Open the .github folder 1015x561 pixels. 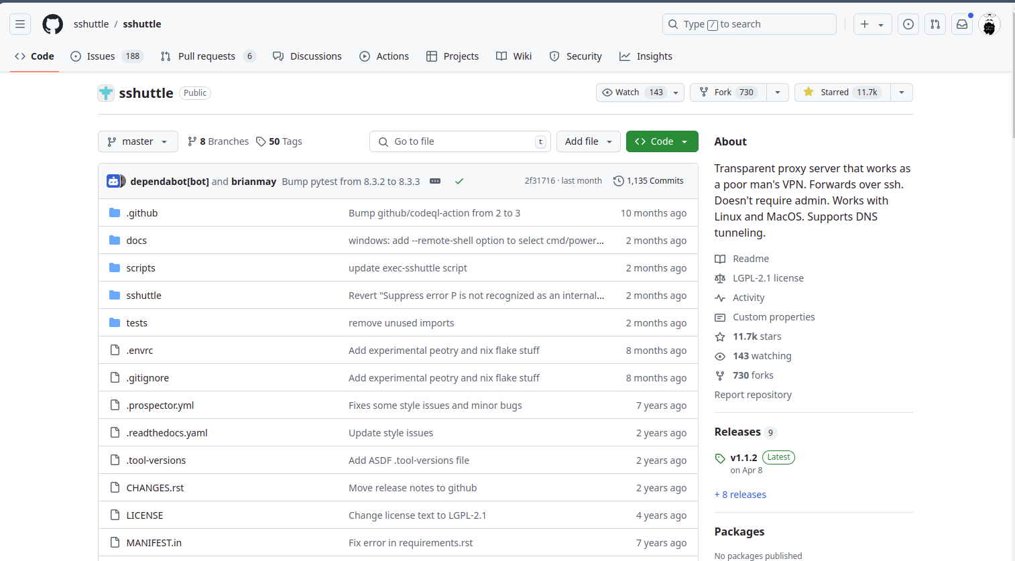coord(142,213)
